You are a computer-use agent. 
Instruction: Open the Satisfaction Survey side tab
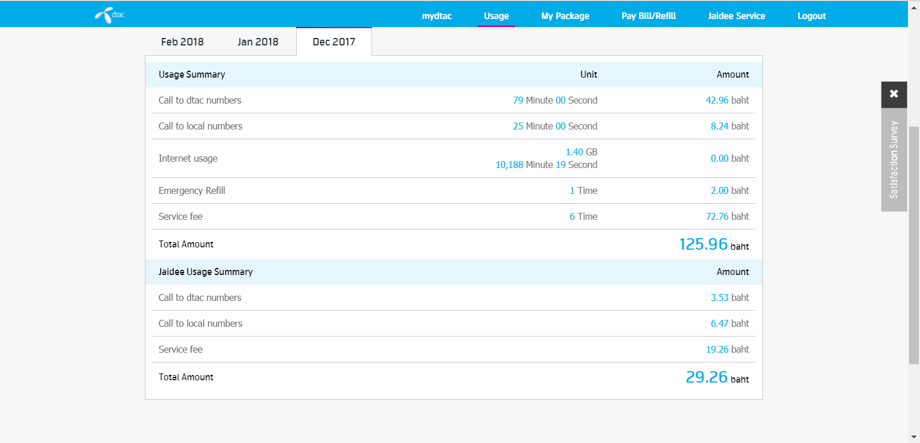point(894,159)
